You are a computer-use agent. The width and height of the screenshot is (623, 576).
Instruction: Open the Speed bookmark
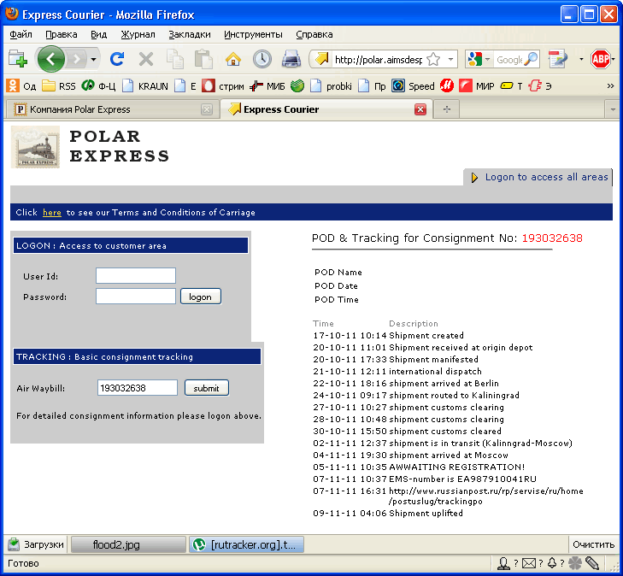(413, 85)
